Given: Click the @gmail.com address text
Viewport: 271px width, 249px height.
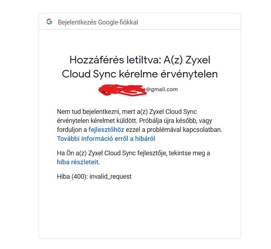Looking at the screenshot, I should [162, 89].
